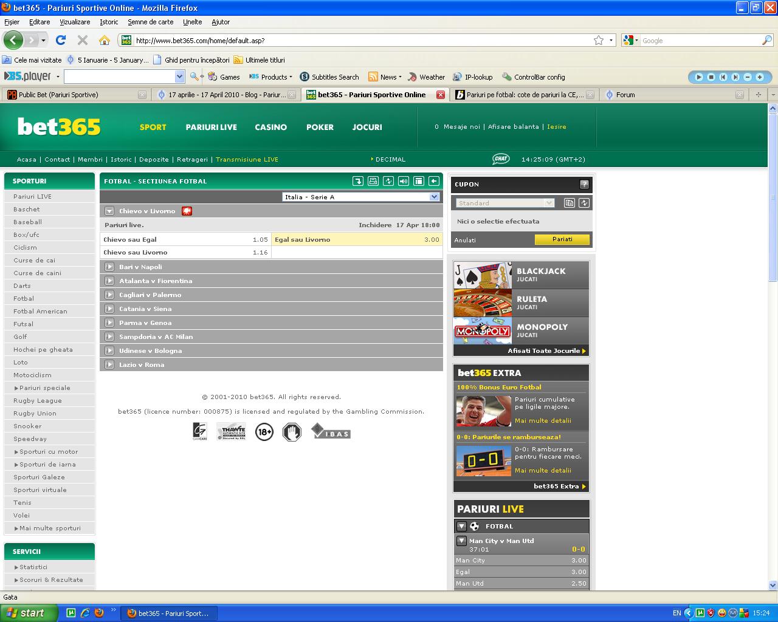Click the down-arrow icon in Fotbal header
Image resolution: width=778 pixels, height=622 pixels.
(x=358, y=181)
